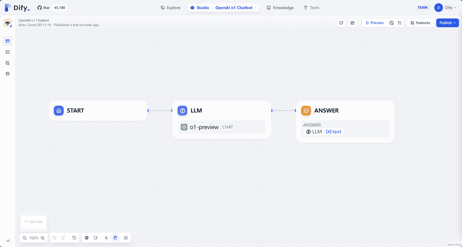462x247 pixels.
Task: Activate the hand drag mode icon
Action: [115, 238]
